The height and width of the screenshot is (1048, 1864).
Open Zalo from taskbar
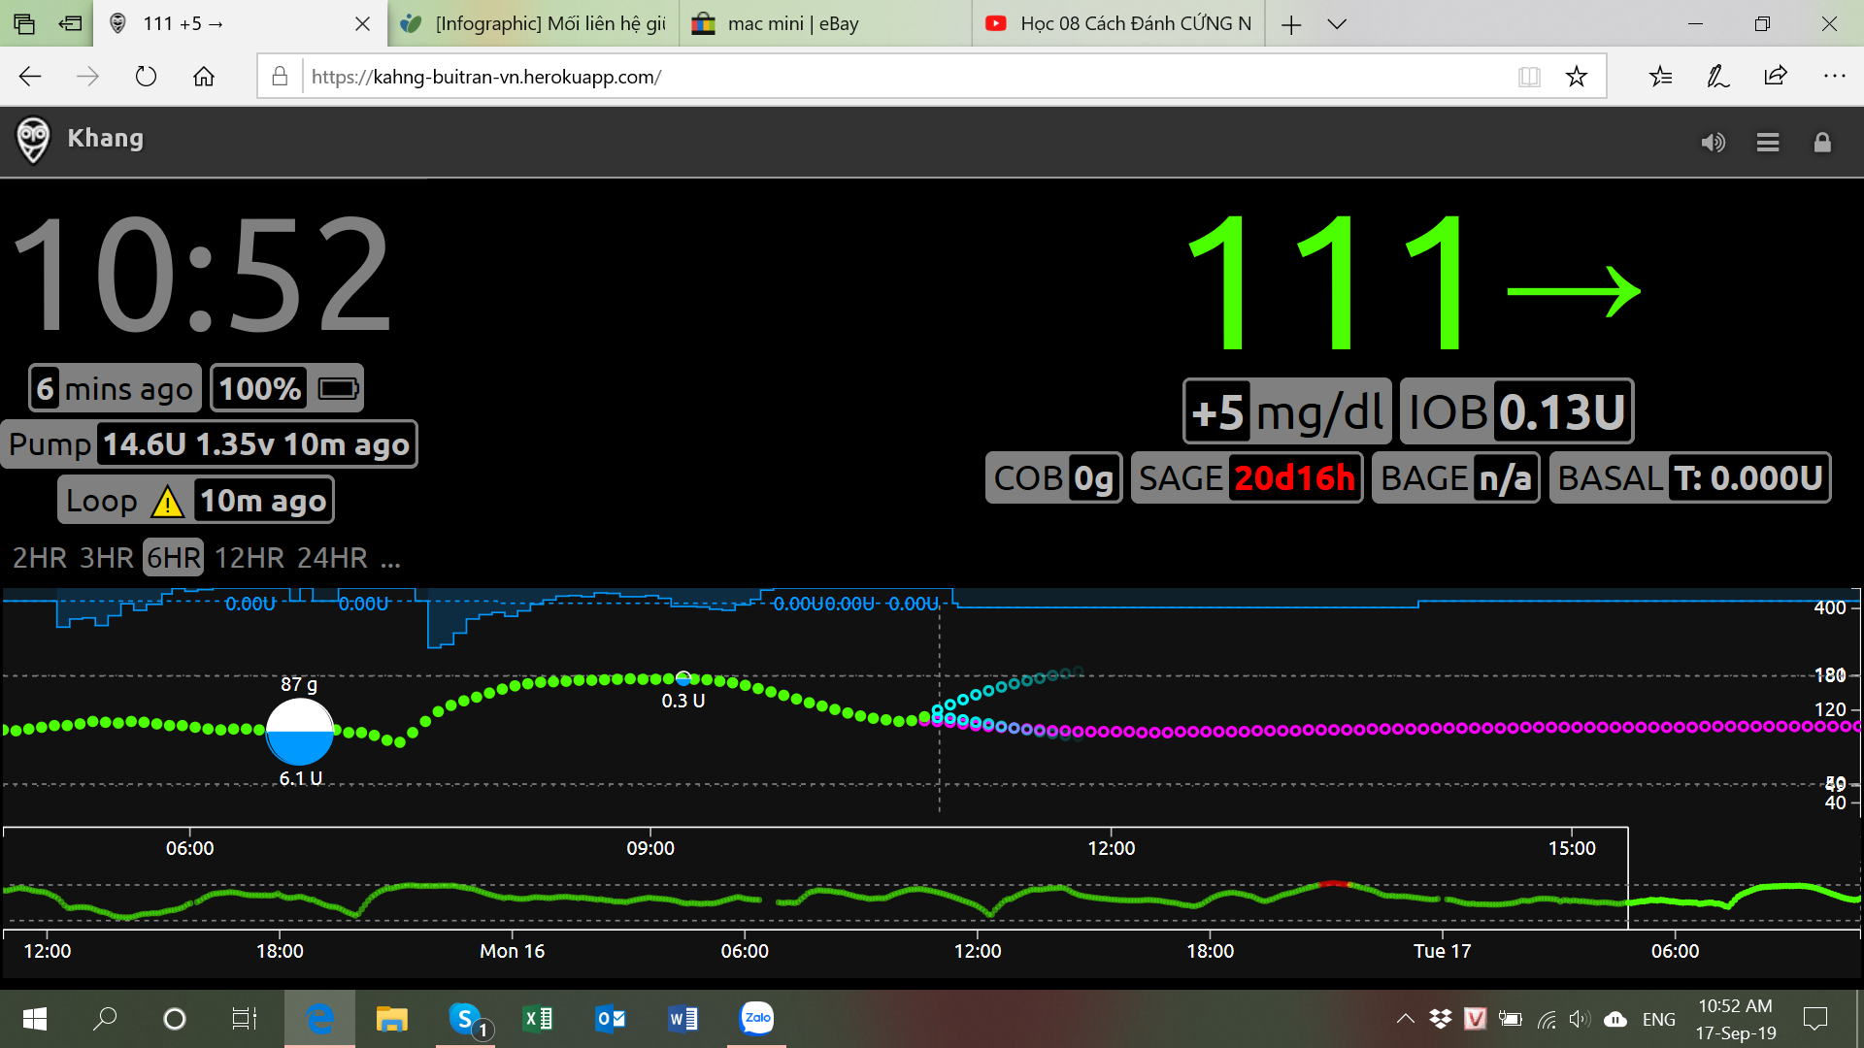(x=757, y=1019)
